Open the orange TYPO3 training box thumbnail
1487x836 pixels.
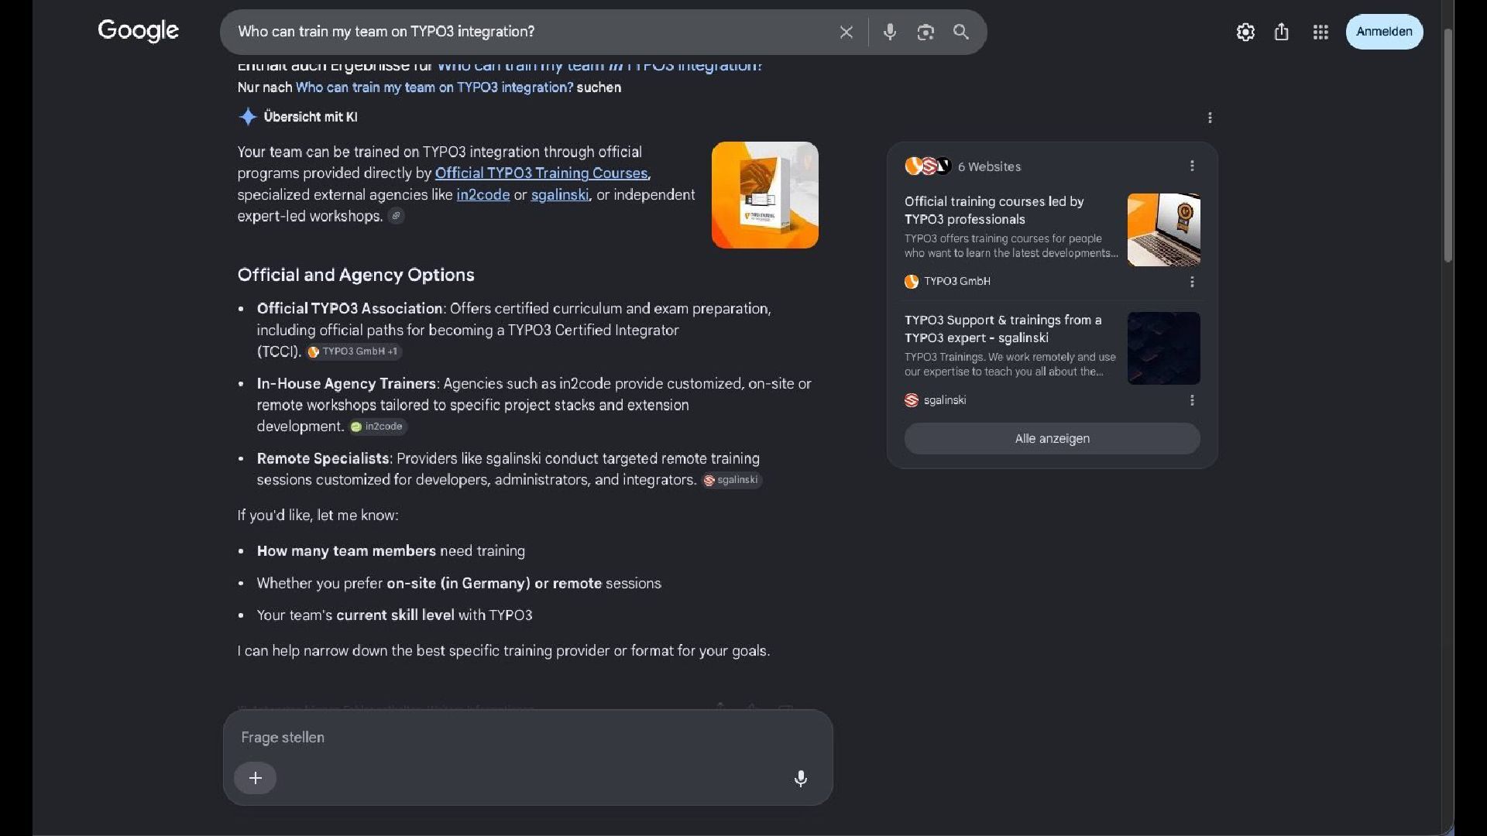(765, 195)
